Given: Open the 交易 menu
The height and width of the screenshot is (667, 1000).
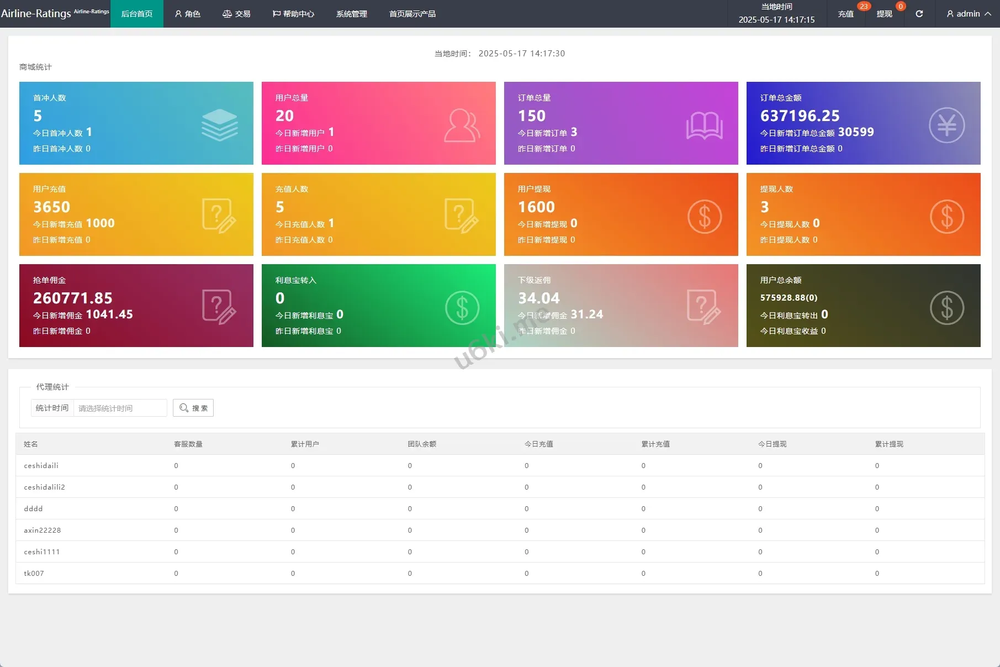Looking at the screenshot, I should (236, 14).
